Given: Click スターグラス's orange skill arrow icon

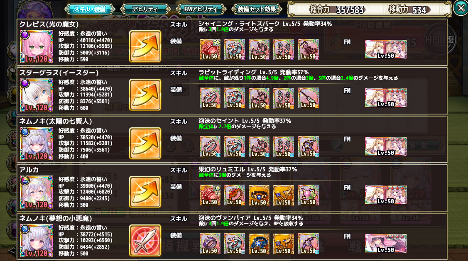Looking at the screenshot, I should pyautogui.click(x=145, y=95).
